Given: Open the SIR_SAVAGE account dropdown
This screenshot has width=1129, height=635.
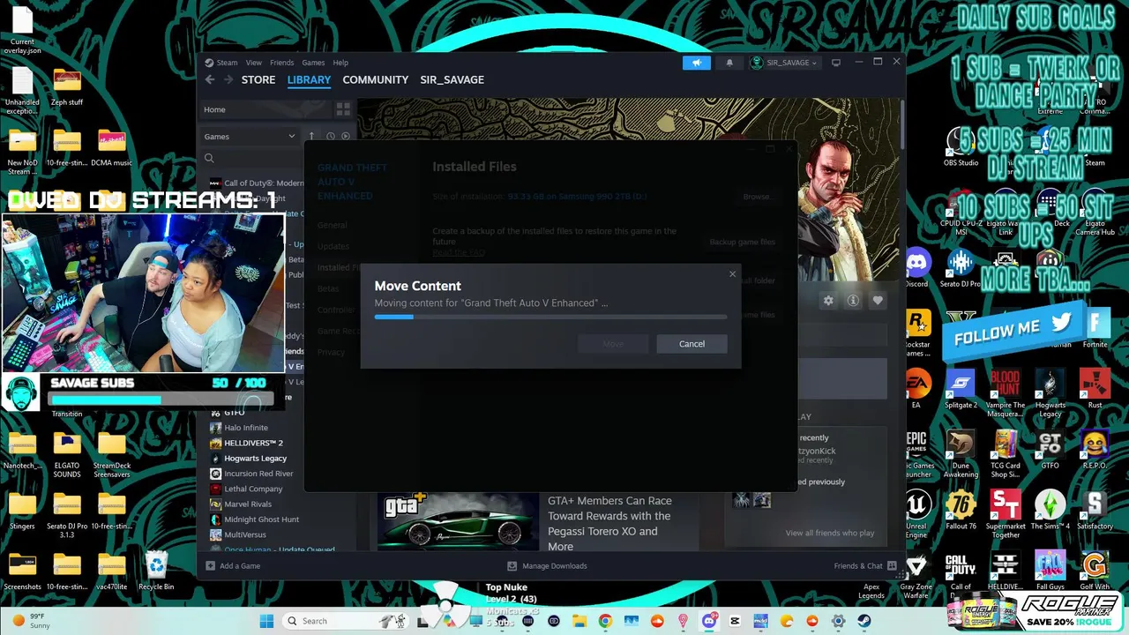Looking at the screenshot, I should pyautogui.click(x=784, y=63).
